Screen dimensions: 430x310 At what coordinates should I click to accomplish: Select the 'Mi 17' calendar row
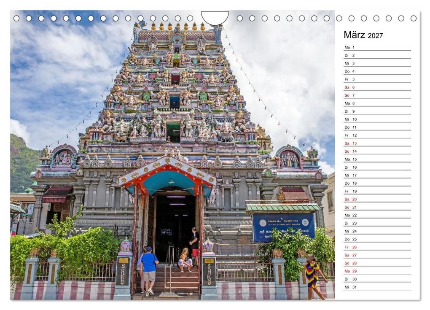point(377,175)
